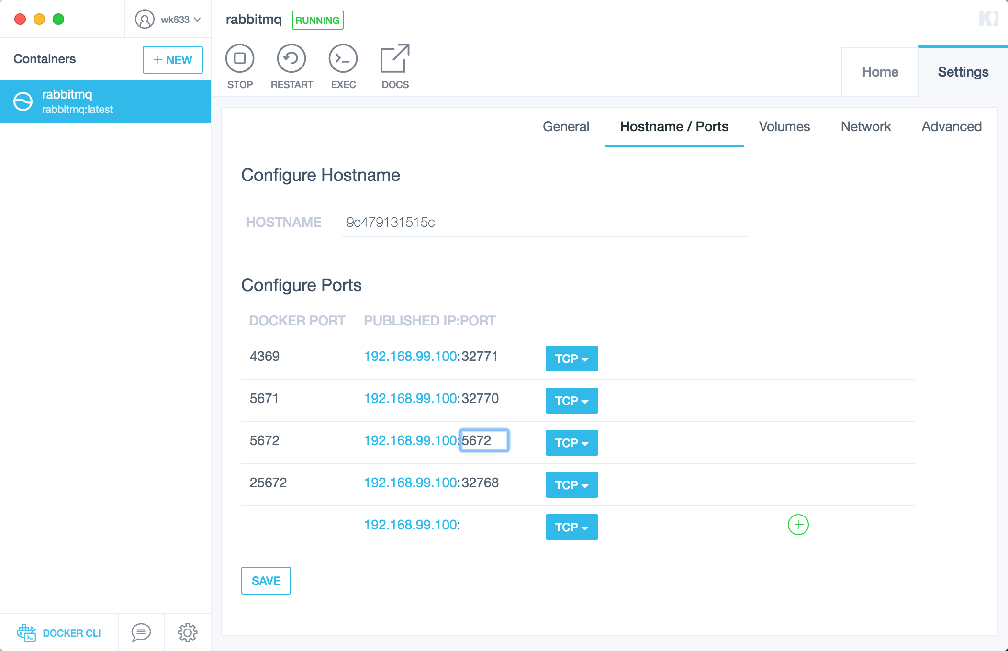Image resolution: width=1008 pixels, height=651 pixels.
Task: Open Docker CLI from bottom bar
Action: pyautogui.click(x=59, y=633)
